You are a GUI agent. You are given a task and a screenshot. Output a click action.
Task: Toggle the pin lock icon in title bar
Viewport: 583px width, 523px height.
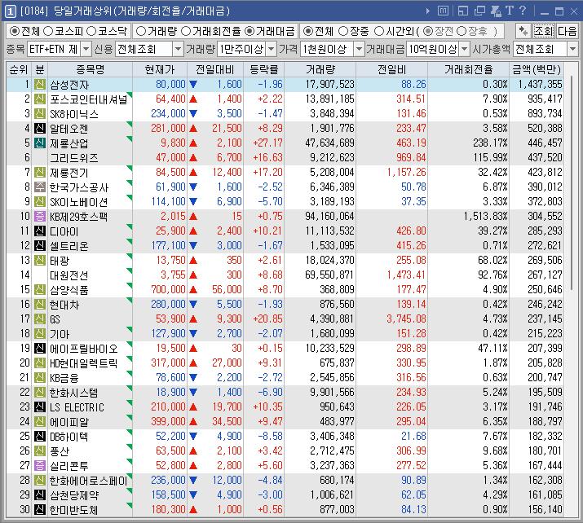[496, 11]
